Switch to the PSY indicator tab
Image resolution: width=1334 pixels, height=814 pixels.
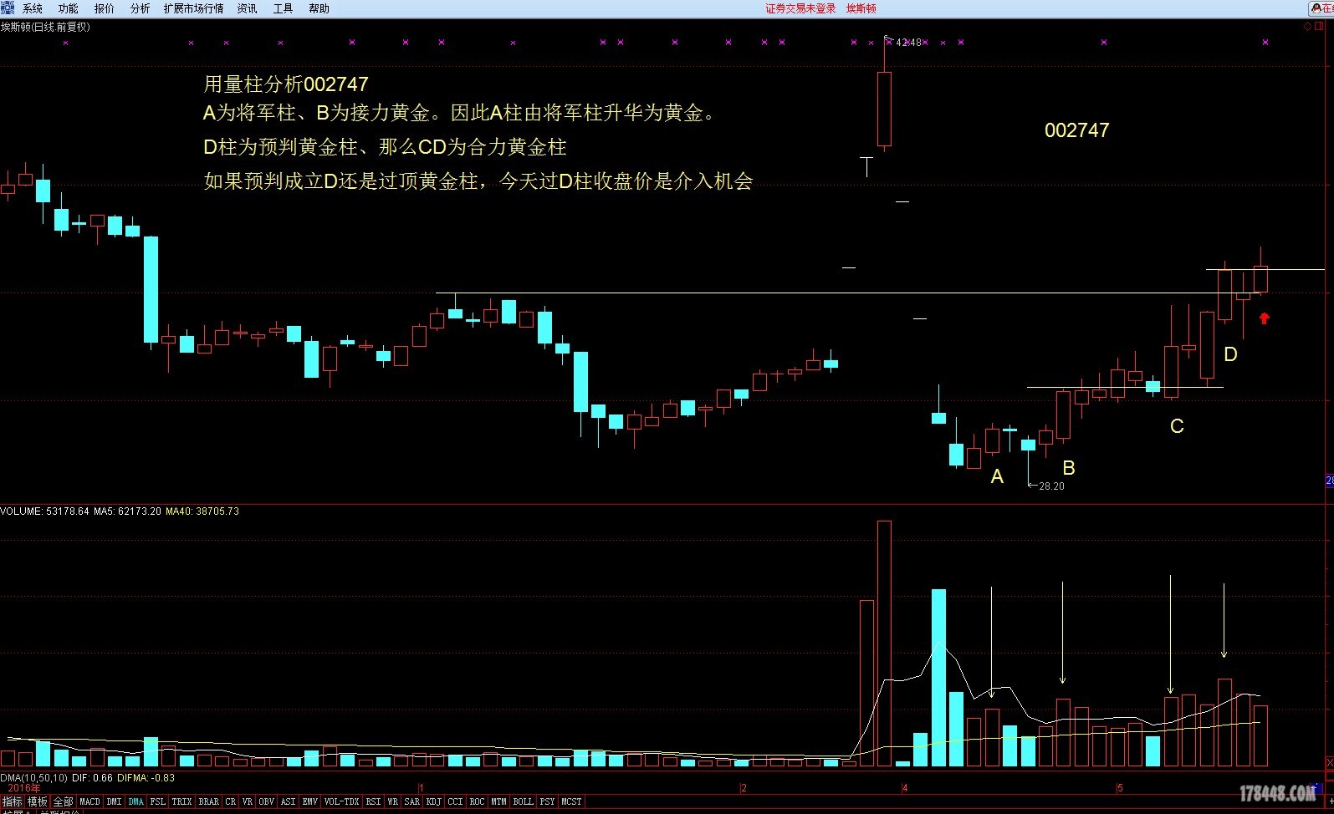pyautogui.click(x=548, y=801)
